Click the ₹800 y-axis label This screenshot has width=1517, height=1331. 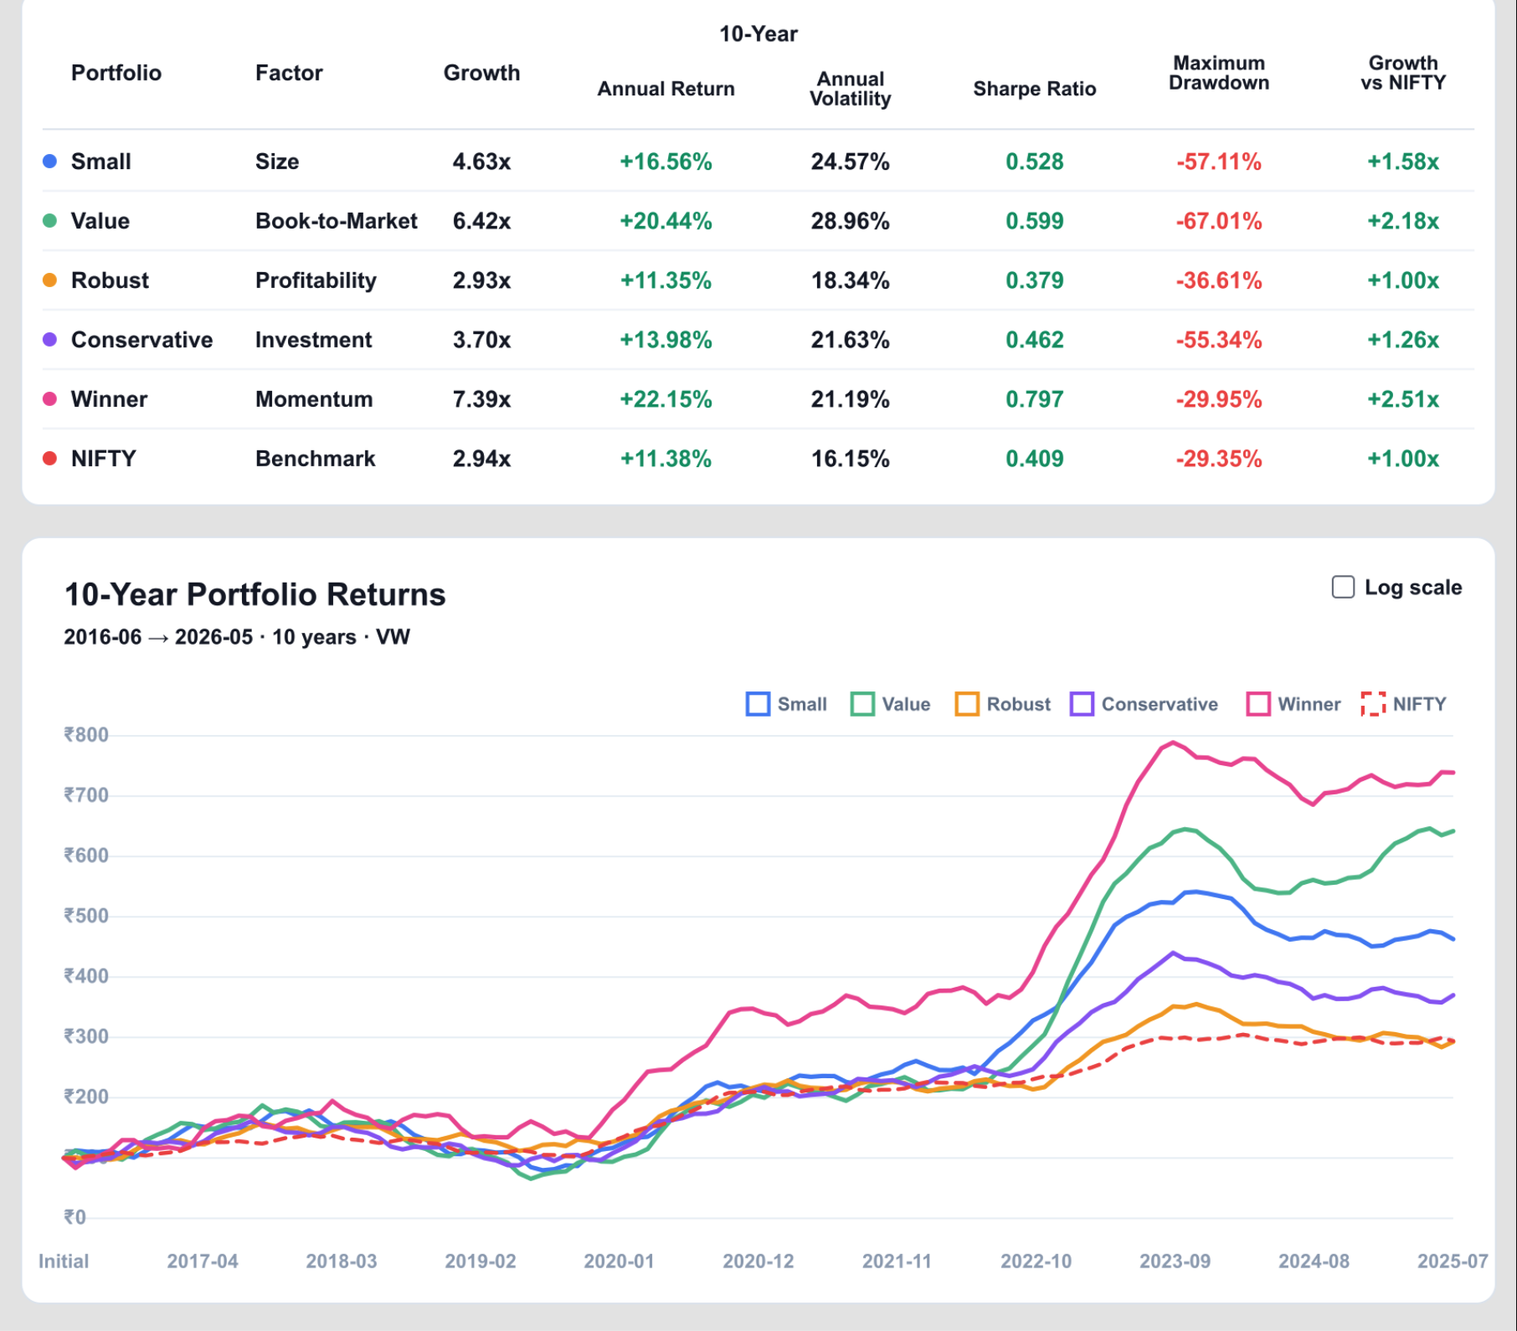[x=86, y=735]
